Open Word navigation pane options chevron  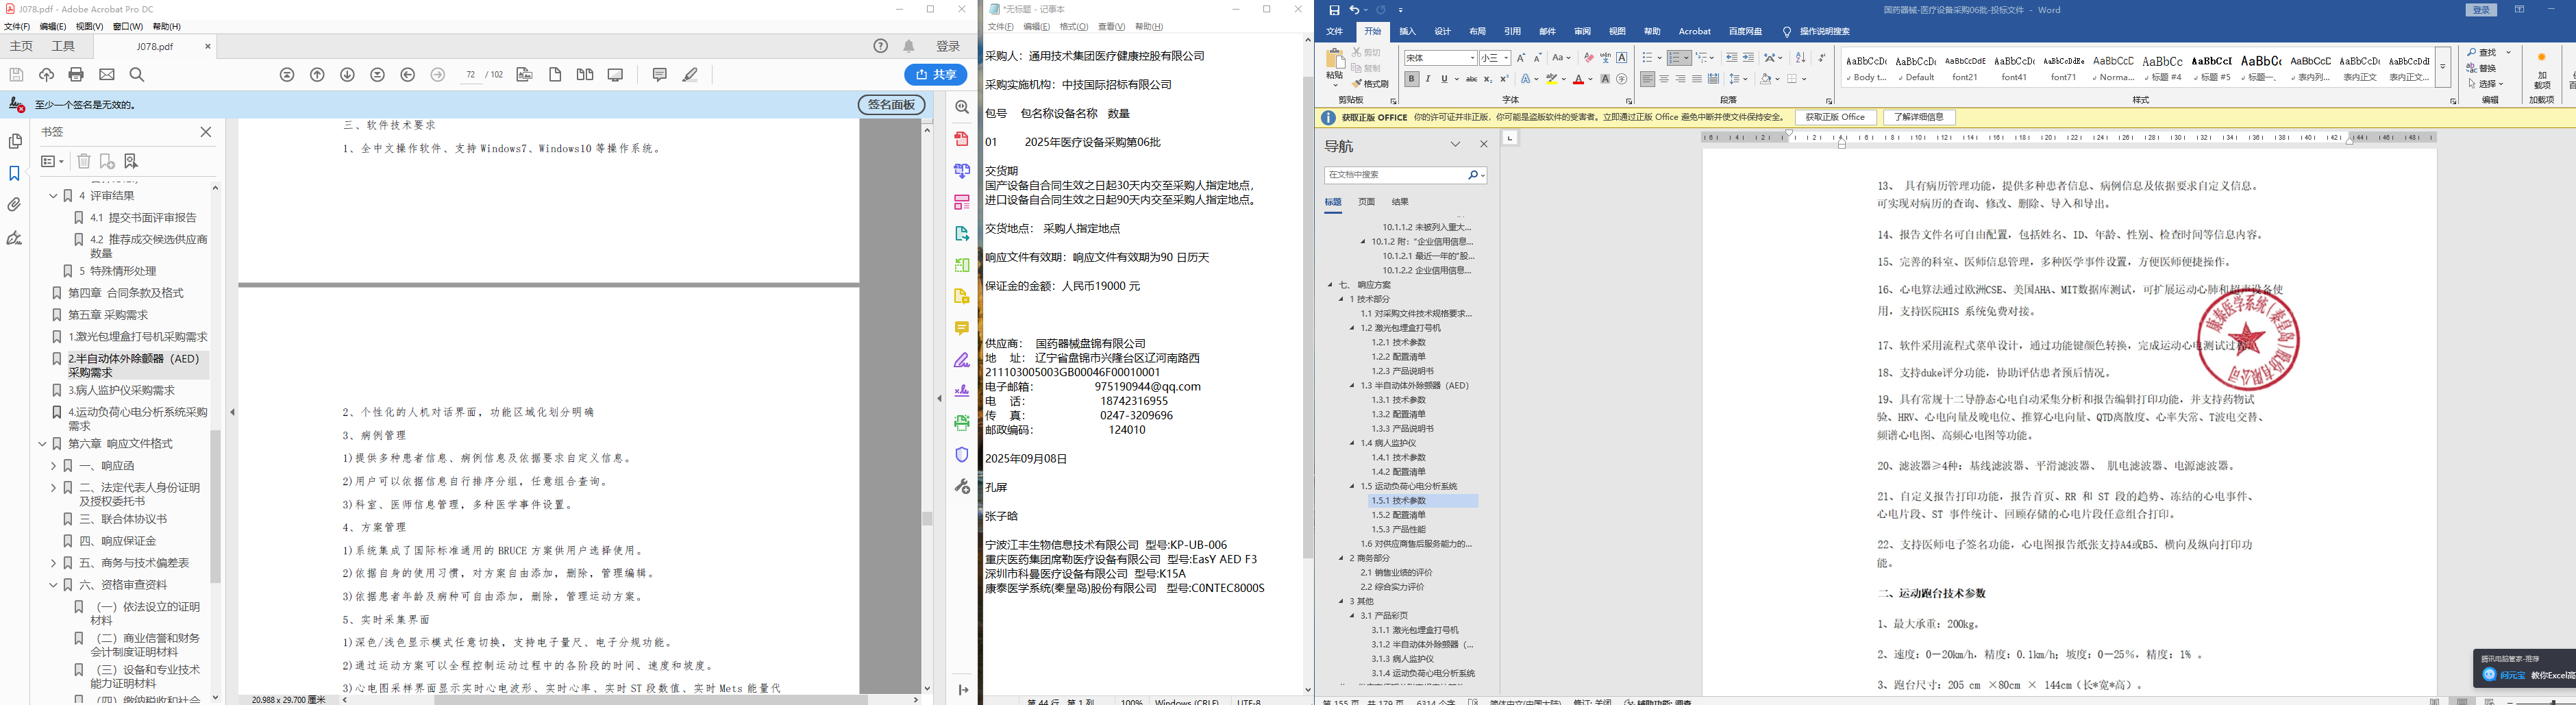click(x=1456, y=145)
